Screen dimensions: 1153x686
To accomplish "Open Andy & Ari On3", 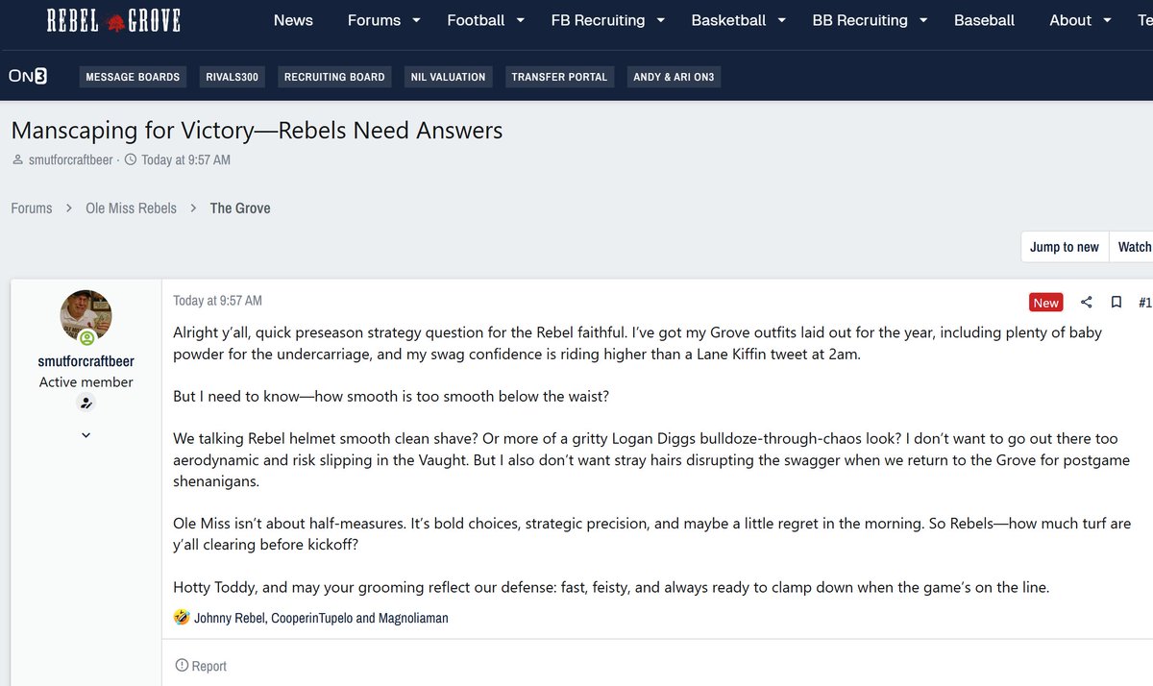I will point(675,77).
